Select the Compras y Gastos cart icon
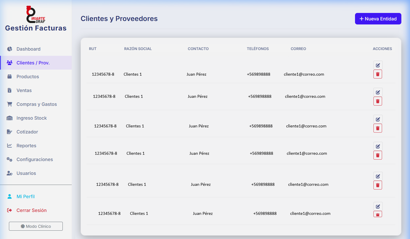Screen dimensions: 410x239 click(x=10, y=104)
